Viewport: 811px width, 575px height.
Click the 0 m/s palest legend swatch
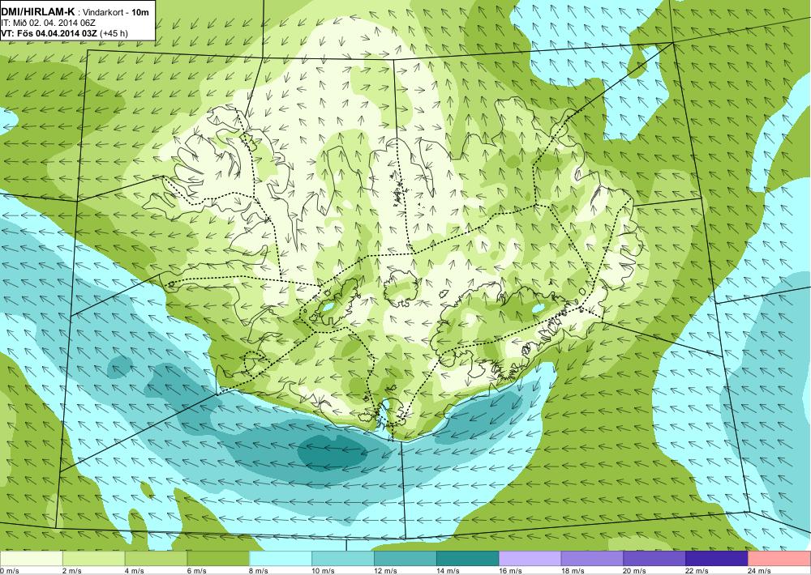(31, 559)
